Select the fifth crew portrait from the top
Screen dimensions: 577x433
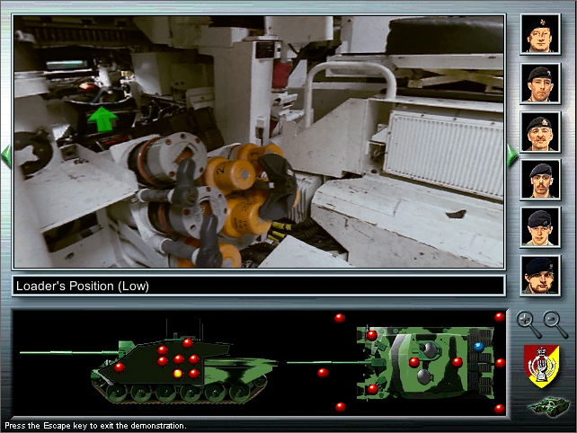(x=541, y=227)
